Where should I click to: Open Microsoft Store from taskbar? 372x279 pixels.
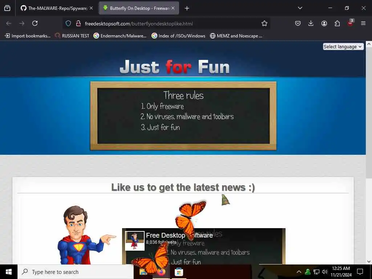coord(179,272)
